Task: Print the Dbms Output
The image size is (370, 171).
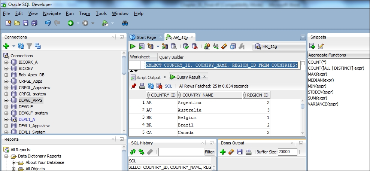Action: click(x=248, y=152)
